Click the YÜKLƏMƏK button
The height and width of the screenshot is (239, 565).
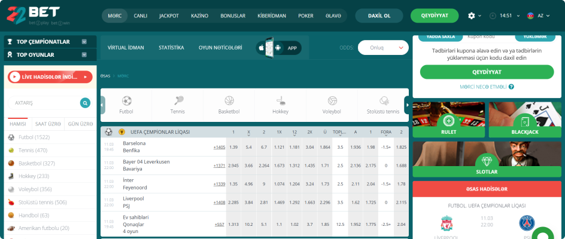click(x=534, y=38)
